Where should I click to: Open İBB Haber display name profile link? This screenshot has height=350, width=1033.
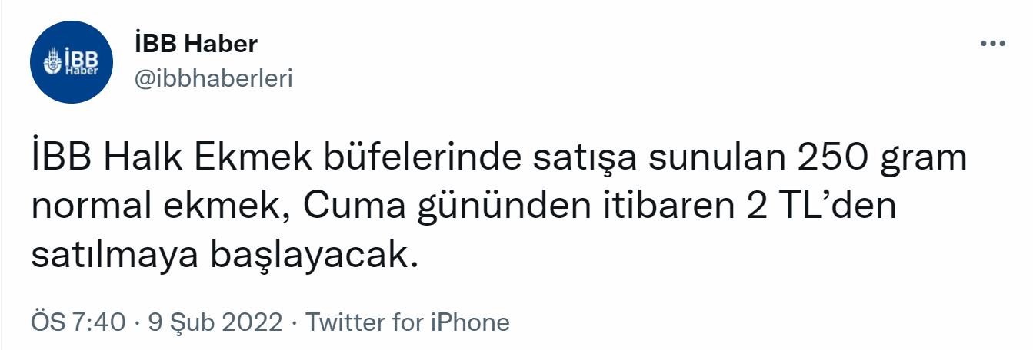pos(195,45)
